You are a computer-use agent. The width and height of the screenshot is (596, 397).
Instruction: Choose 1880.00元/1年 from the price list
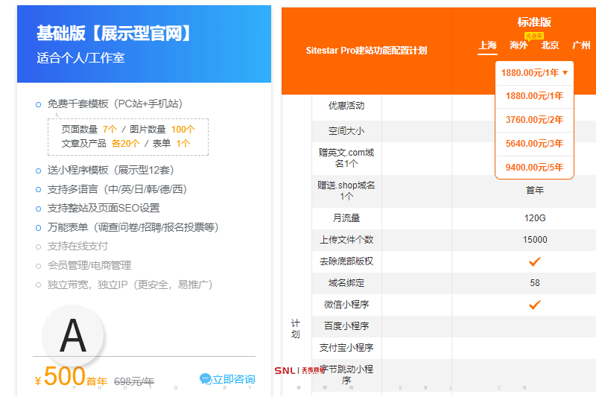point(534,96)
